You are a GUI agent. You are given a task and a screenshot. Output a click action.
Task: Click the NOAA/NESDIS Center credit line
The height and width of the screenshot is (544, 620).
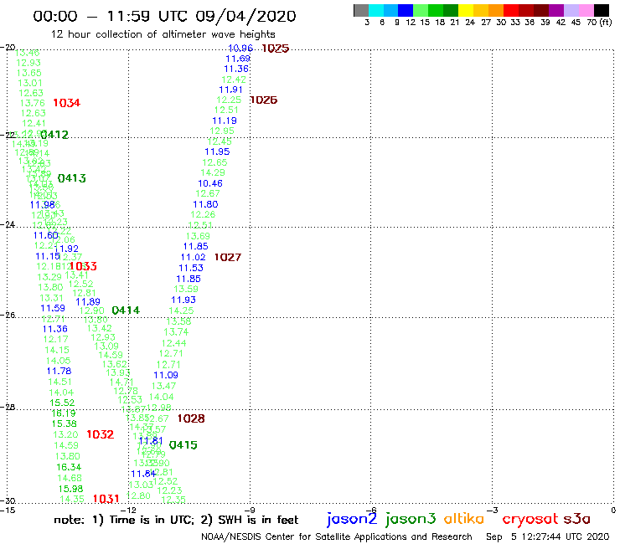point(337,537)
